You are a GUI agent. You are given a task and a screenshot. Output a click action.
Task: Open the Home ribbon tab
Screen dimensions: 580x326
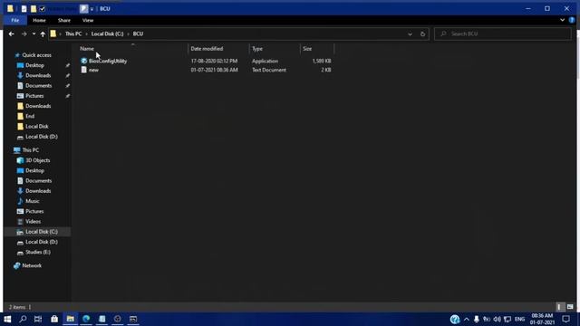point(39,20)
